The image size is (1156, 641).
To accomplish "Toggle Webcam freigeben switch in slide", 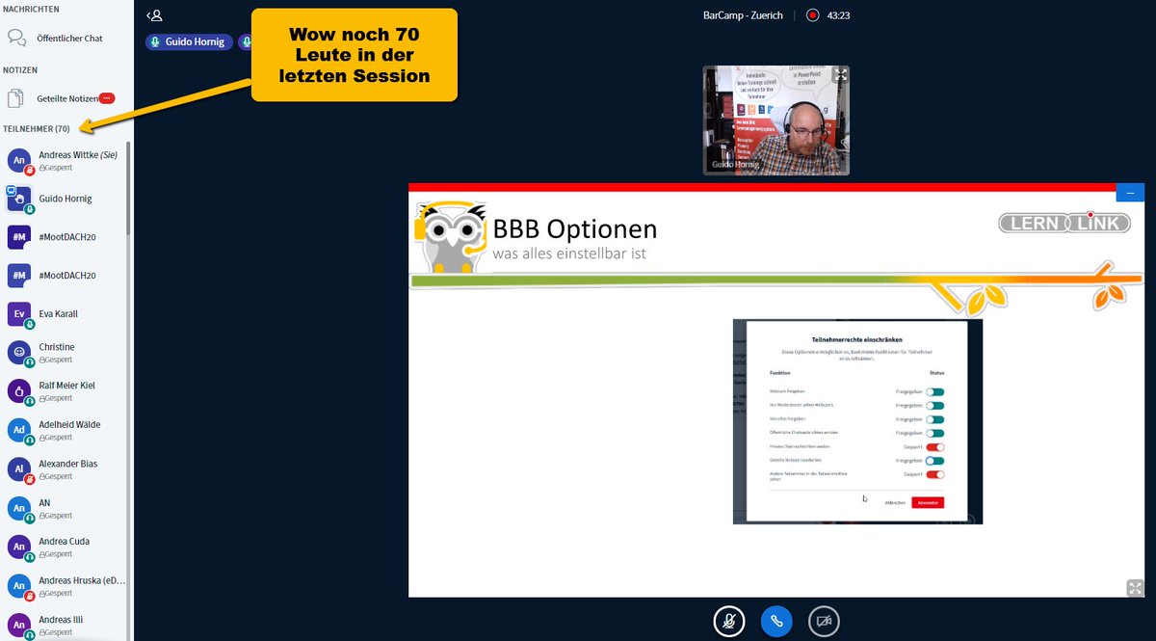I will [x=935, y=391].
